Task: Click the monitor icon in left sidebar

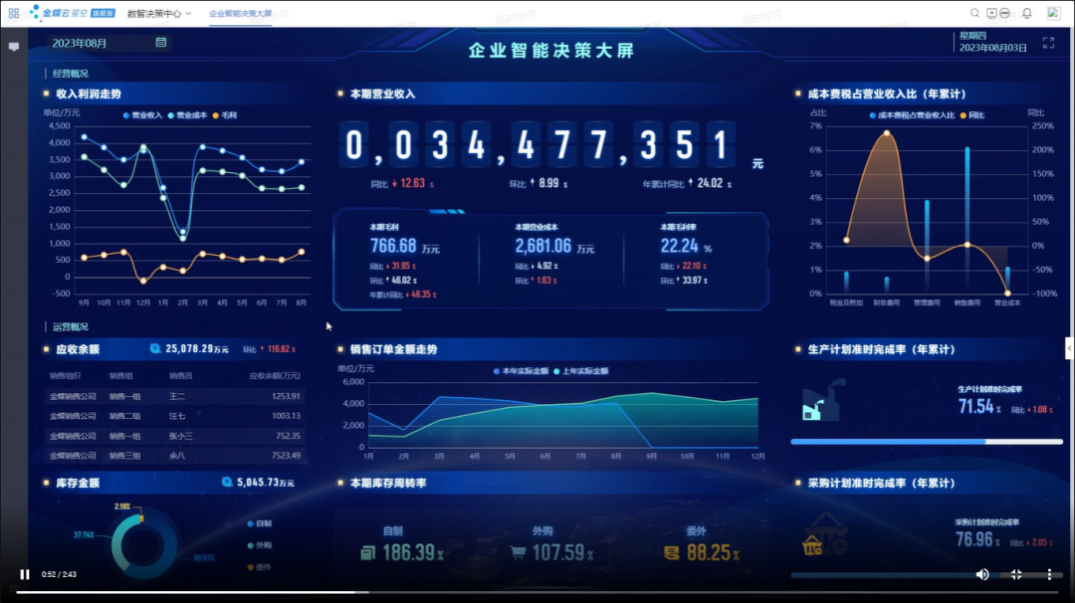Action: tap(14, 47)
